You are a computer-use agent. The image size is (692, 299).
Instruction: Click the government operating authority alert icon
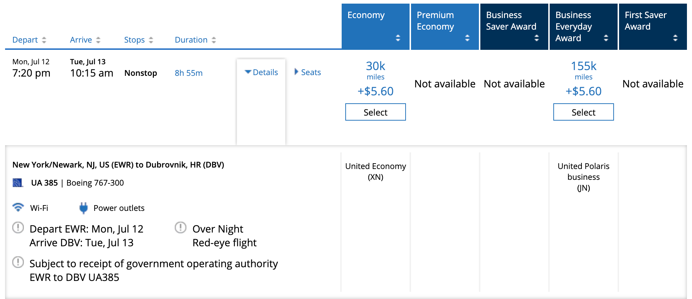[x=18, y=263]
